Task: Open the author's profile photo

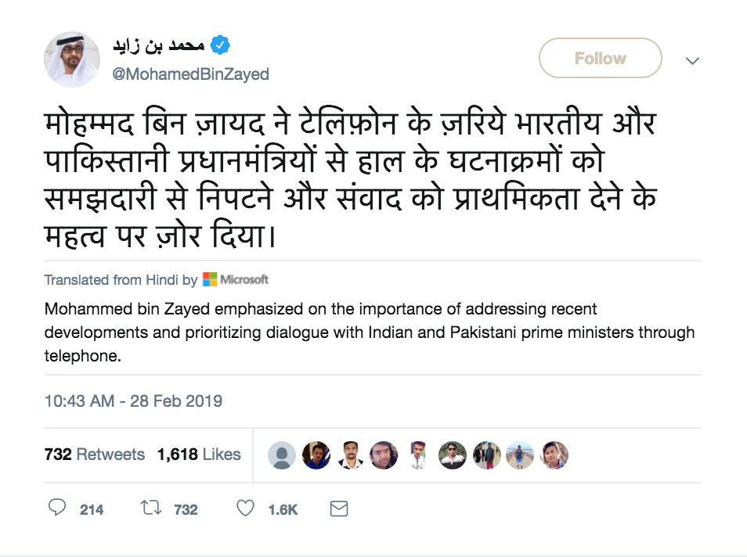Action: point(72,59)
